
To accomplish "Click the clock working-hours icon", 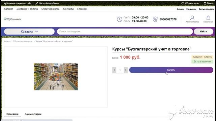I will [119, 19].
